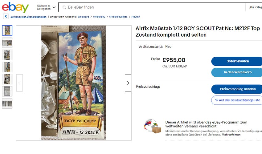262x154 pixels.
Task: Click the search magnifier icon
Action: tap(64, 7)
